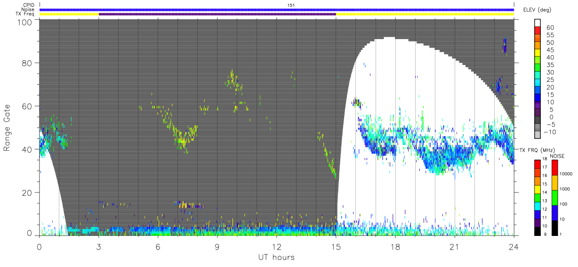The width and height of the screenshot is (578, 267).
Task: Click red TX FRQ colorbar segment 17 to 18
Action: point(538,163)
